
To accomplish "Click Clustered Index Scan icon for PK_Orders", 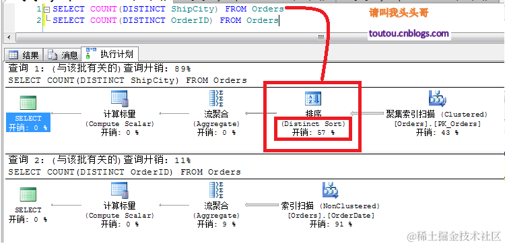I will (x=437, y=98).
